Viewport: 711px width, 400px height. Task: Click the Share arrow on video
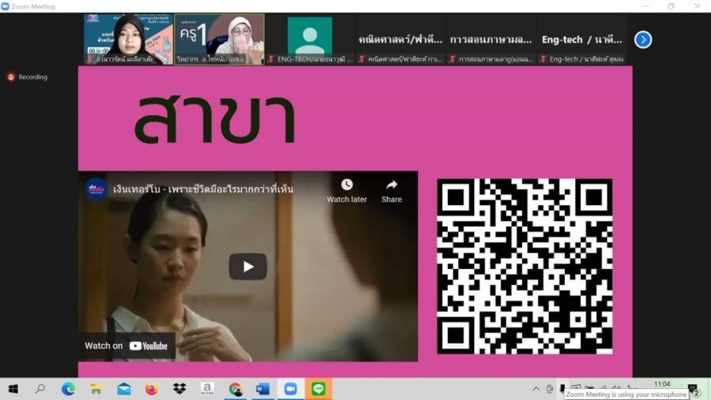[x=392, y=185]
